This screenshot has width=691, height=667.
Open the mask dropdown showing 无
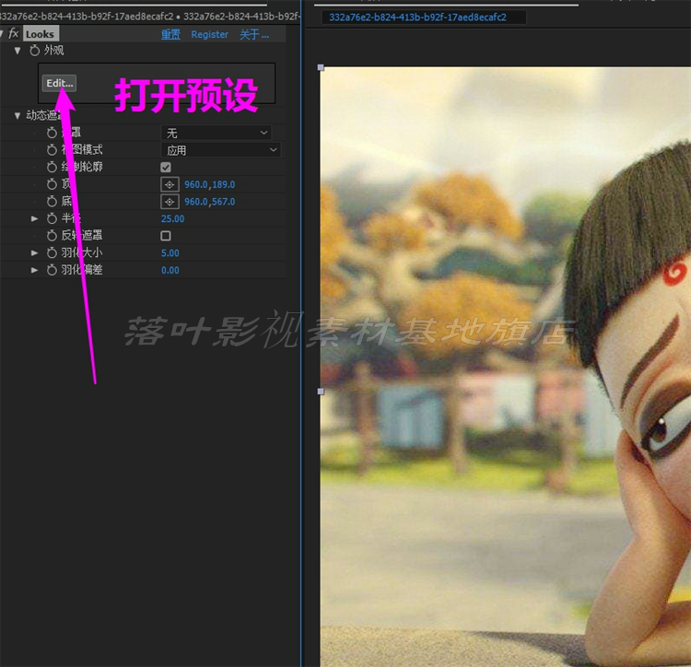pyautogui.click(x=216, y=133)
